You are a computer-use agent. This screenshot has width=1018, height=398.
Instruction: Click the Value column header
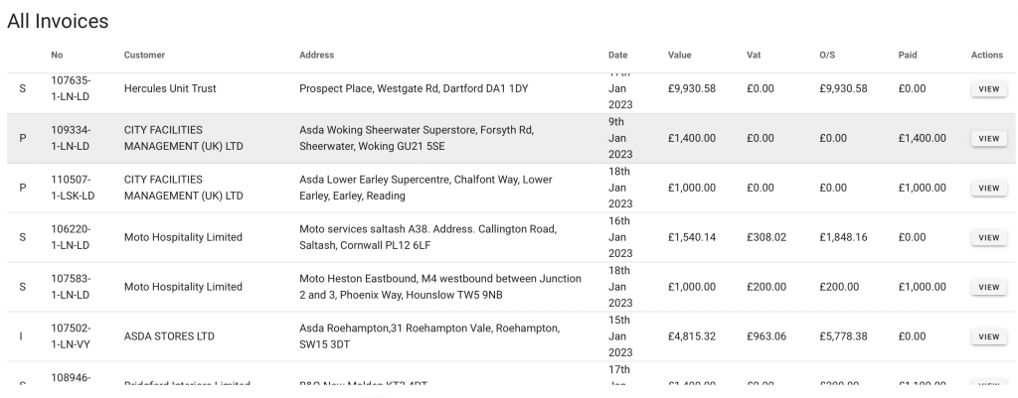tap(679, 55)
